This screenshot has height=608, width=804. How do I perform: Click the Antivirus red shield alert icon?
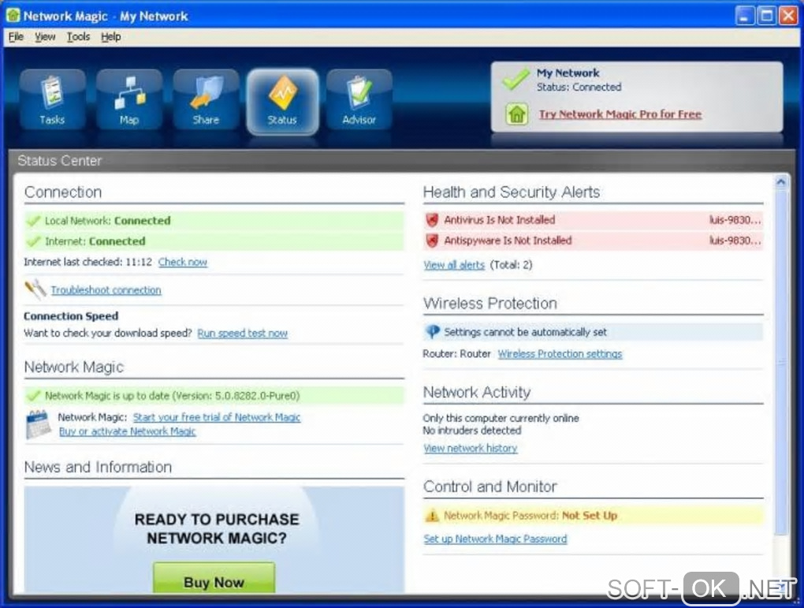point(432,220)
